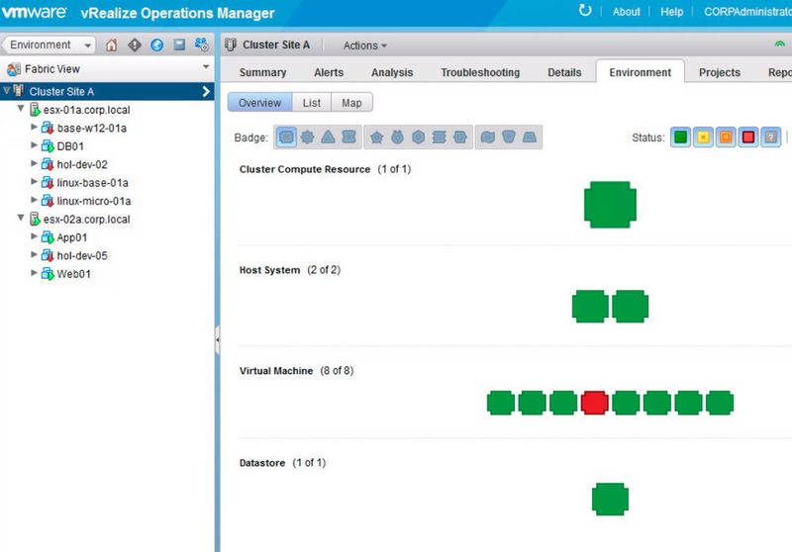Switch to the Alerts tab
The height and width of the screenshot is (552, 792).
(329, 72)
